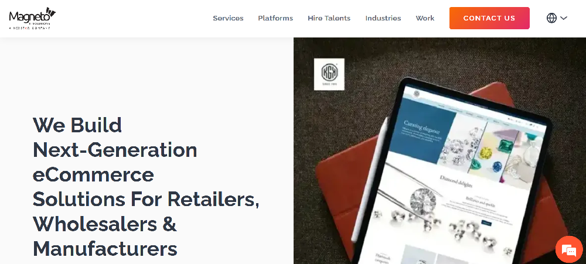Open the orange live chat bubble

tap(569, 249)
